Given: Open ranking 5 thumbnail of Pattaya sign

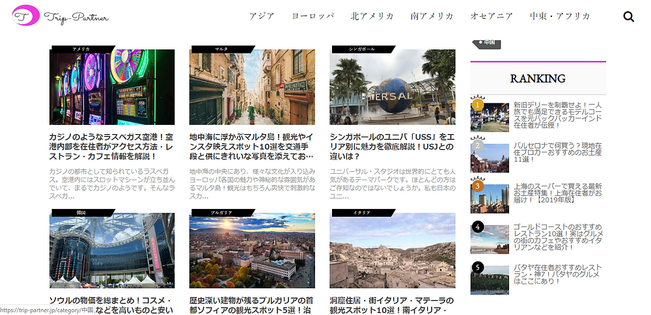Looking at the screenshot, I should tap(490, 280).
